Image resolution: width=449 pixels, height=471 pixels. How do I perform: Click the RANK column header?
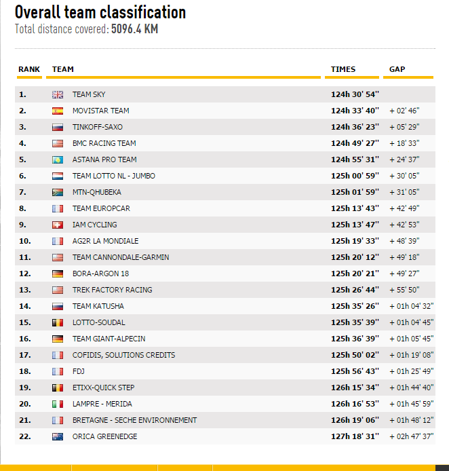coord(29,69)
